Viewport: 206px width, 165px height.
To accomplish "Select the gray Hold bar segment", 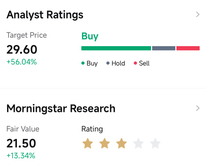I will click(164, 48).
